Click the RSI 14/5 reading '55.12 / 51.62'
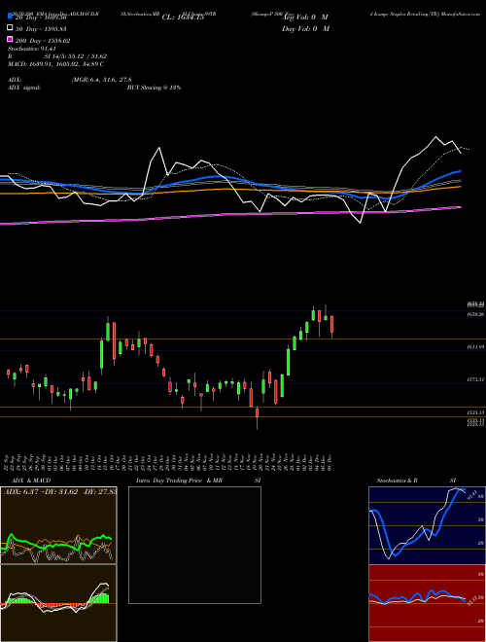The height and width of the screenshot is (642, 486). 86,56
